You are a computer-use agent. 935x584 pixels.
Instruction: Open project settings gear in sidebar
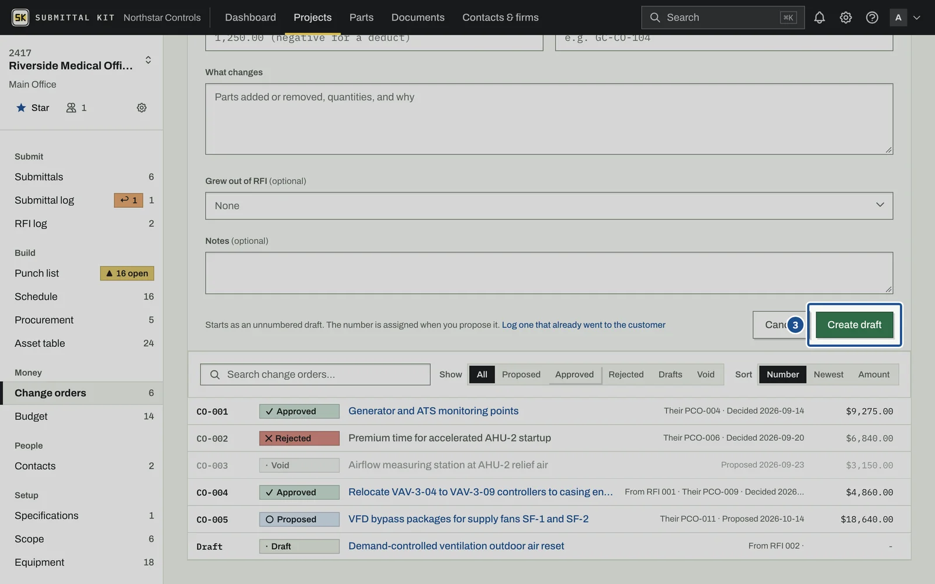point(141,107)
